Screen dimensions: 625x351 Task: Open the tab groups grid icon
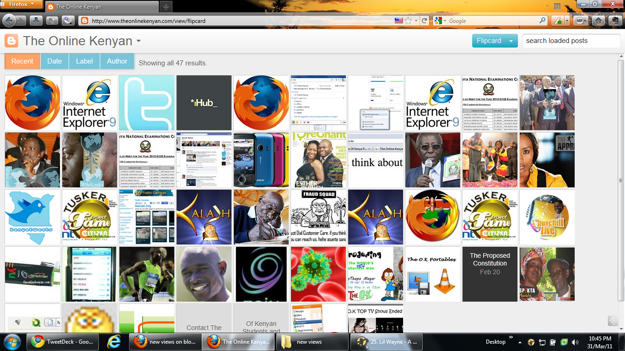click(x=557, y=6)
